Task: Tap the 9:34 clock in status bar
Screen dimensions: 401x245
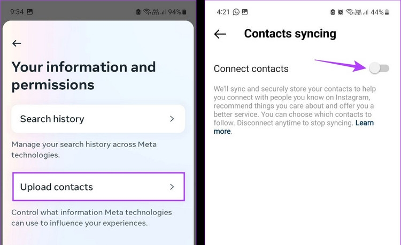Action: [x=16, y=11]
